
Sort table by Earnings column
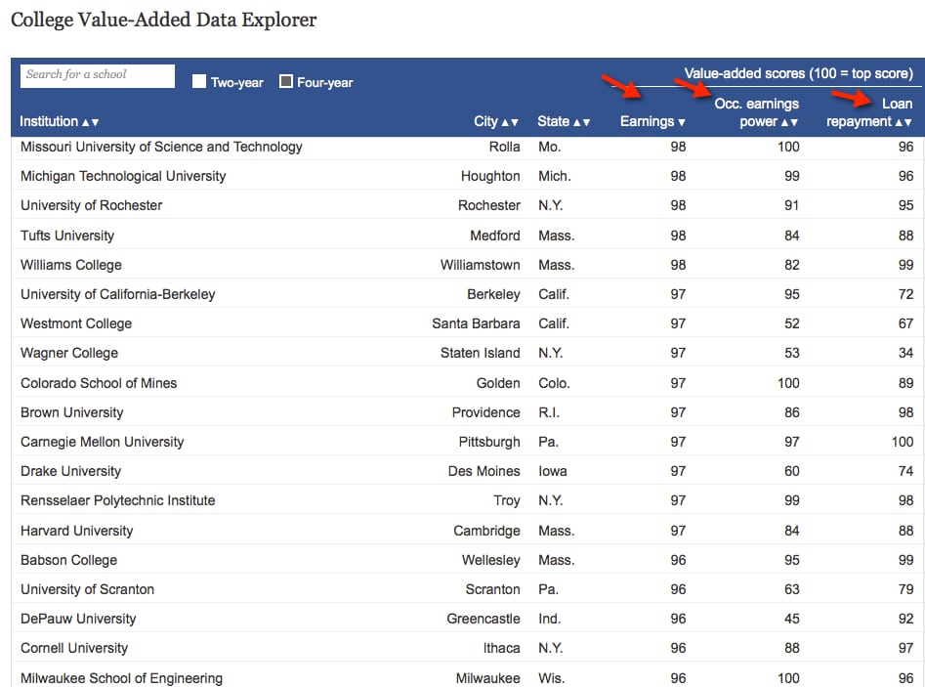(652, 121)
